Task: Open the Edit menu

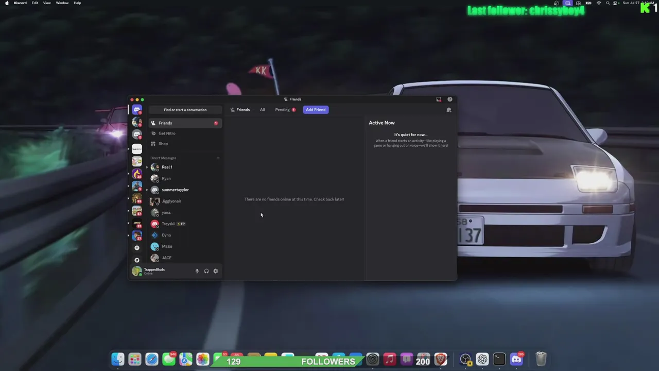Action: pyautogui.click(x=34, y=3)
